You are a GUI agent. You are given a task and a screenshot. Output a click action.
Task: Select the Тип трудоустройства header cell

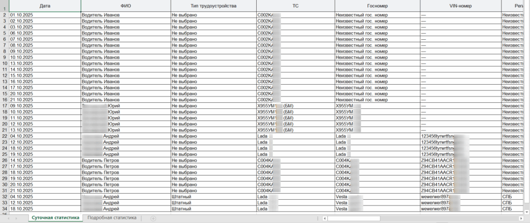[214, 6]
